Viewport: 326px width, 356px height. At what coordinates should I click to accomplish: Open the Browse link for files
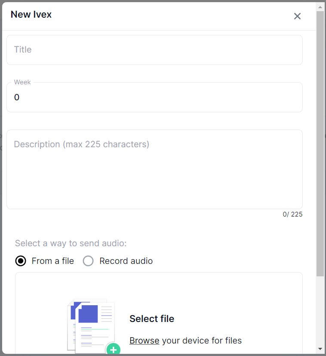coord(145,341)
